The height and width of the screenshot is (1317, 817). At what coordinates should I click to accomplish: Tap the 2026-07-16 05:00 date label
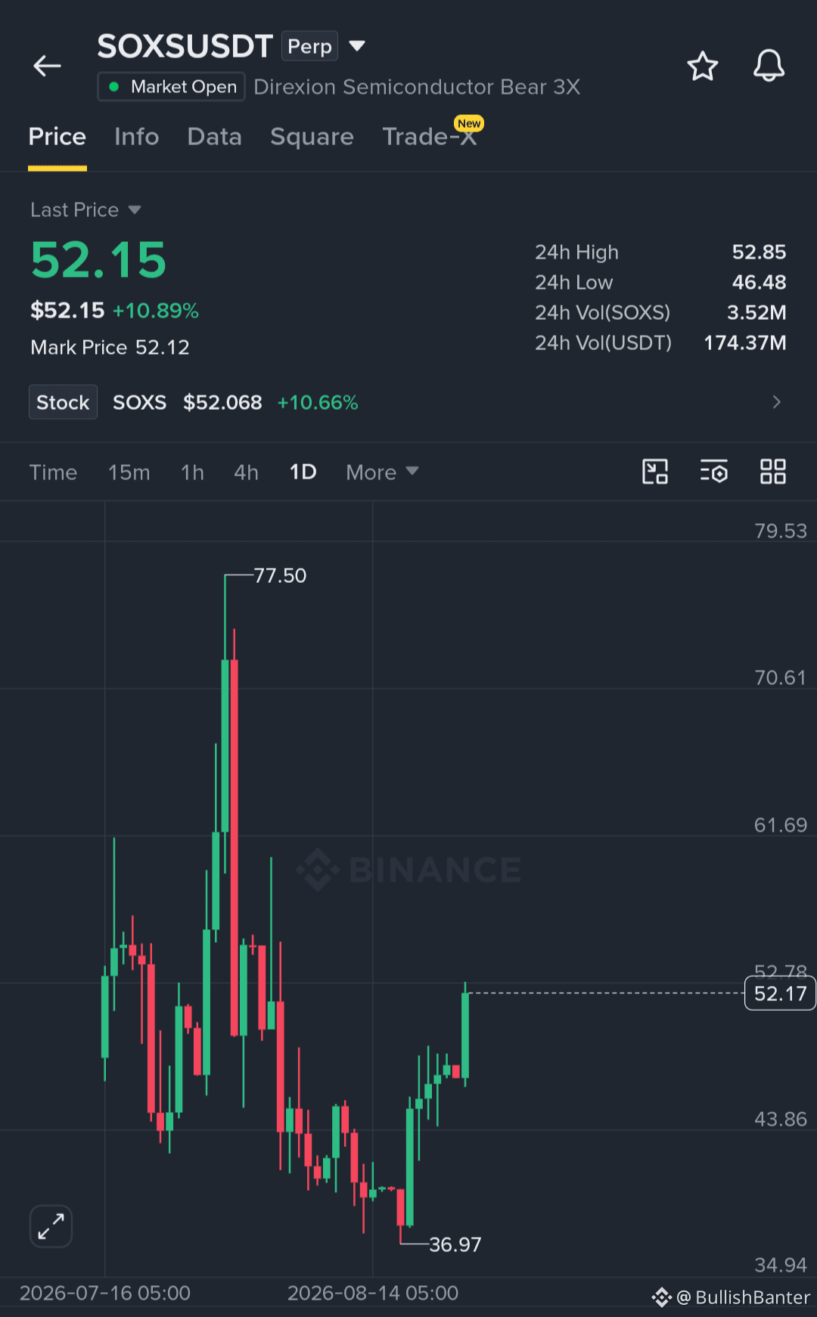coord(105,1293)
